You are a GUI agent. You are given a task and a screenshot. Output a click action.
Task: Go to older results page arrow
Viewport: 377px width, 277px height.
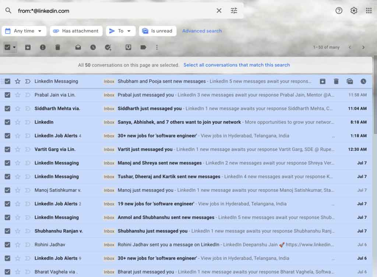(363, 47)
